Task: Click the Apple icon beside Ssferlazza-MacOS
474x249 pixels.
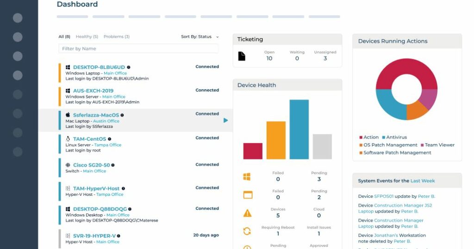Action: click(68, 115)
